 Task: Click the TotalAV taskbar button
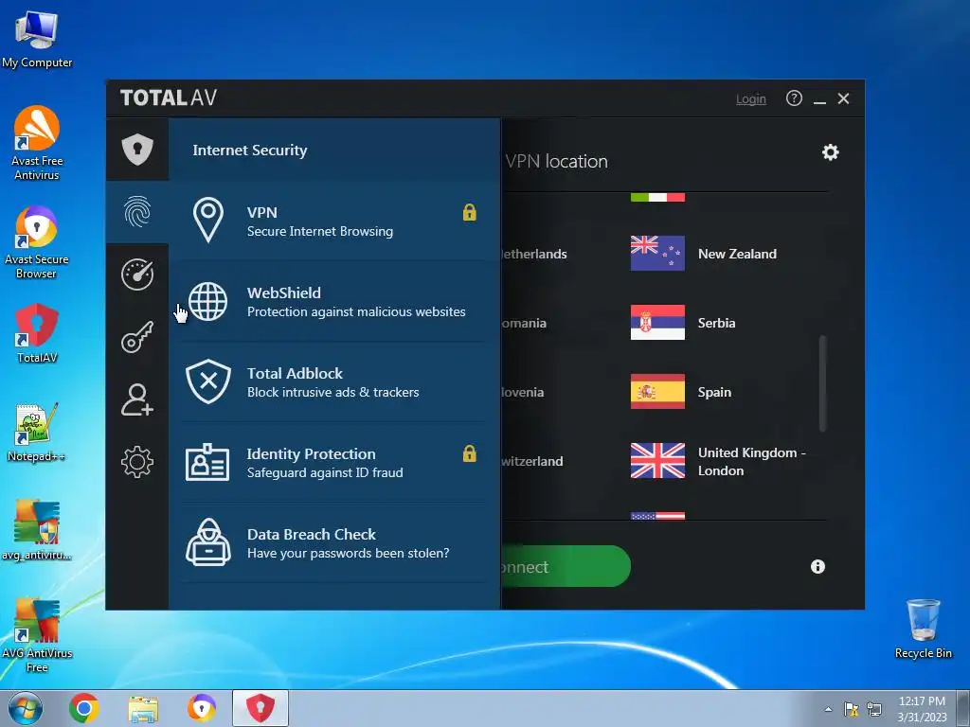click(260, 708)
